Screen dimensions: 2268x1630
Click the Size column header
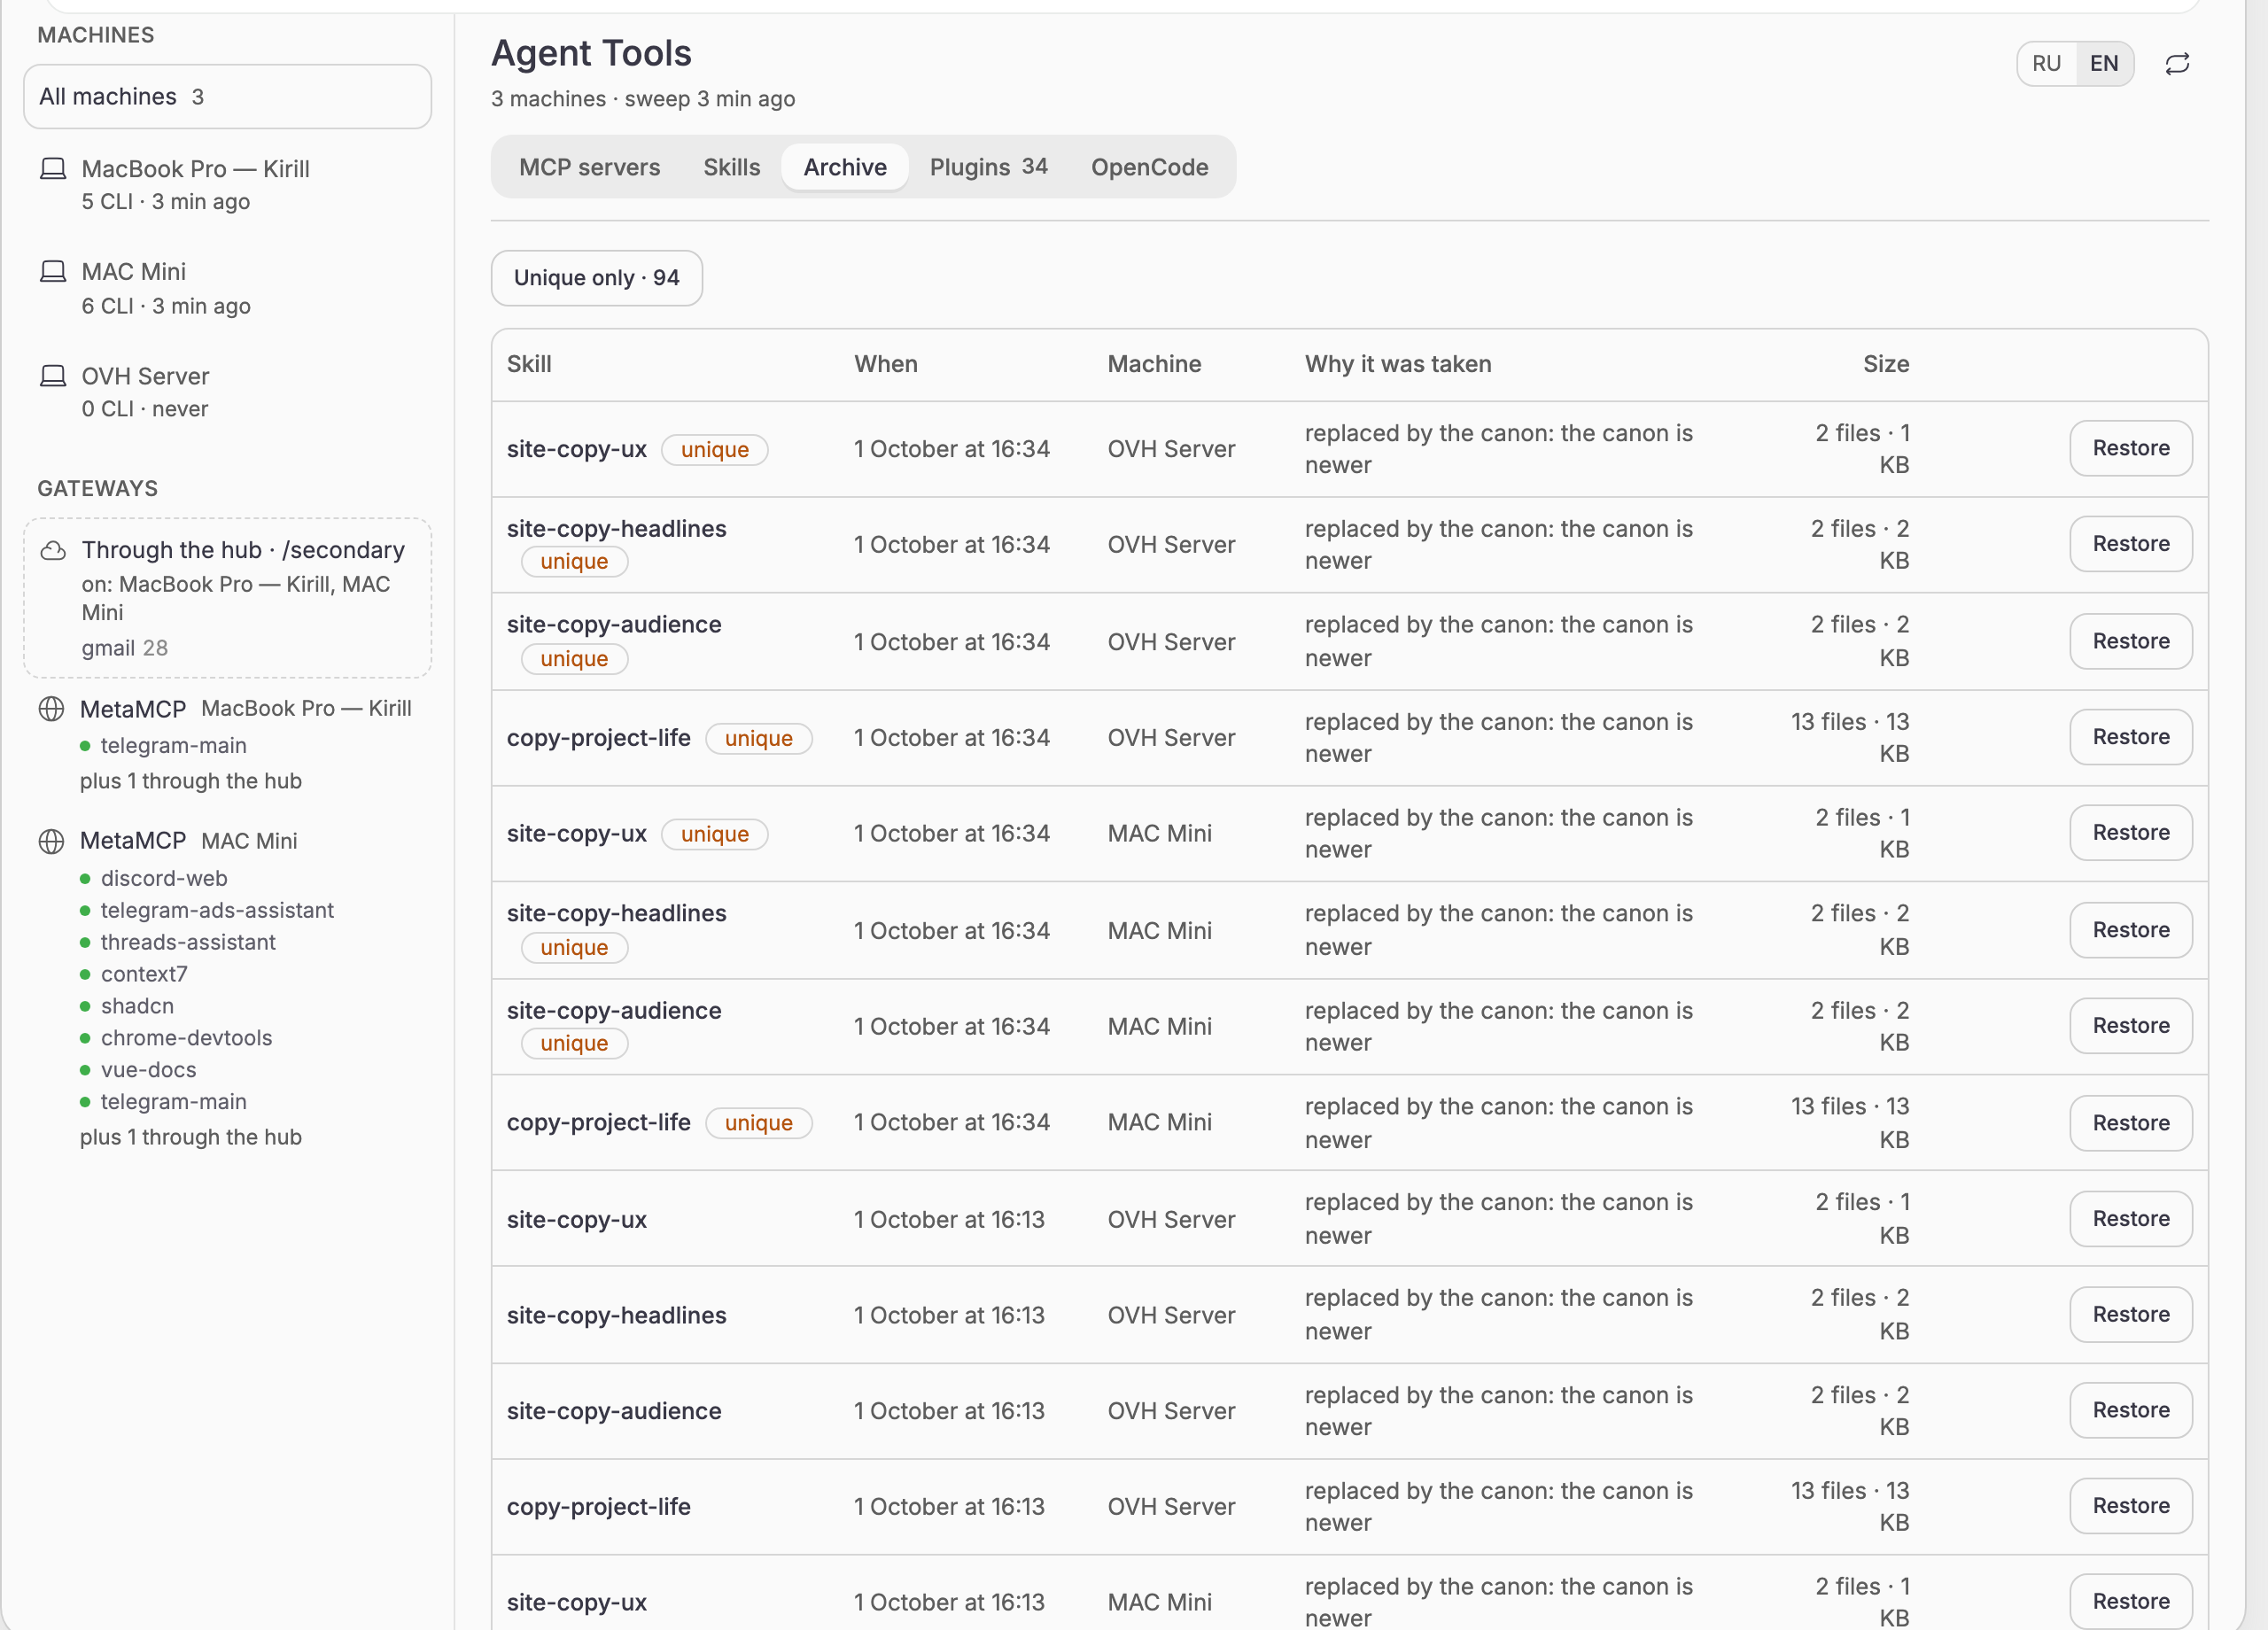click(x=1885, y=364)
